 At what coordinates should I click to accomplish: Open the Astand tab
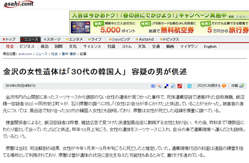point(145,39)
